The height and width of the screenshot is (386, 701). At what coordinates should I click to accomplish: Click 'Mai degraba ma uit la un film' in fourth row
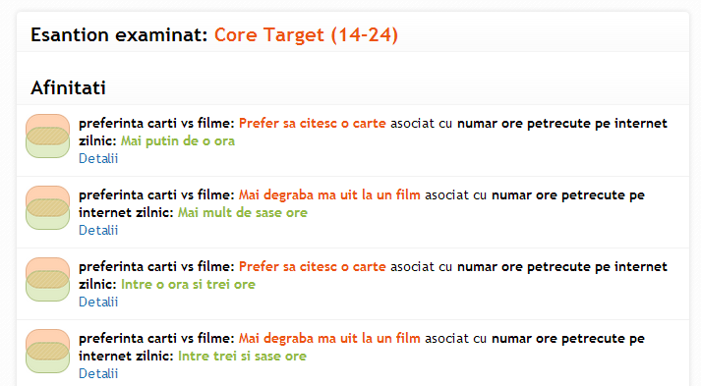point(329,339)
